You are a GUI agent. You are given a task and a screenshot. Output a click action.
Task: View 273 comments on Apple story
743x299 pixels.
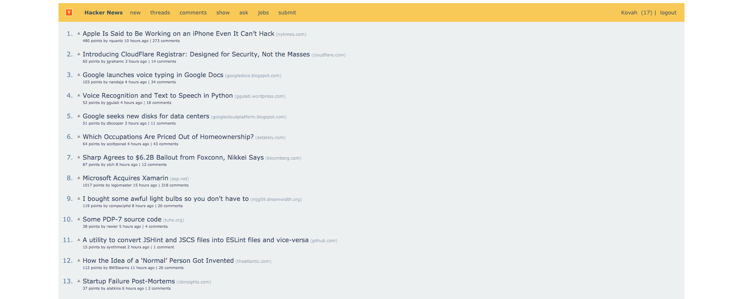pos(166,41)
